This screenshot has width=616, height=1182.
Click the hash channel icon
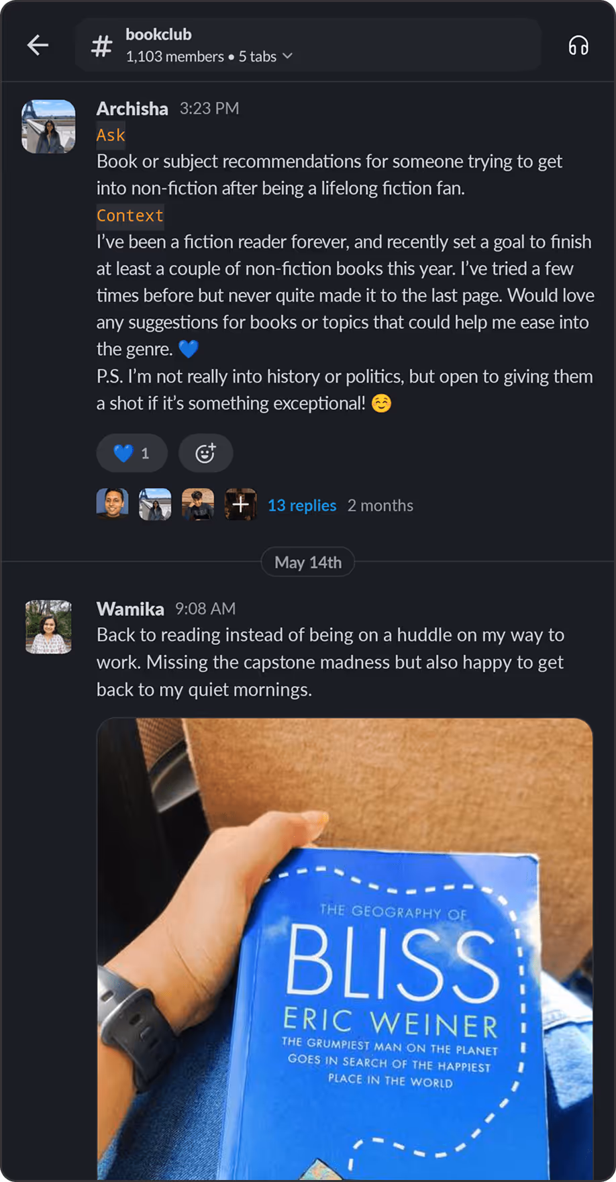point(101,46)
